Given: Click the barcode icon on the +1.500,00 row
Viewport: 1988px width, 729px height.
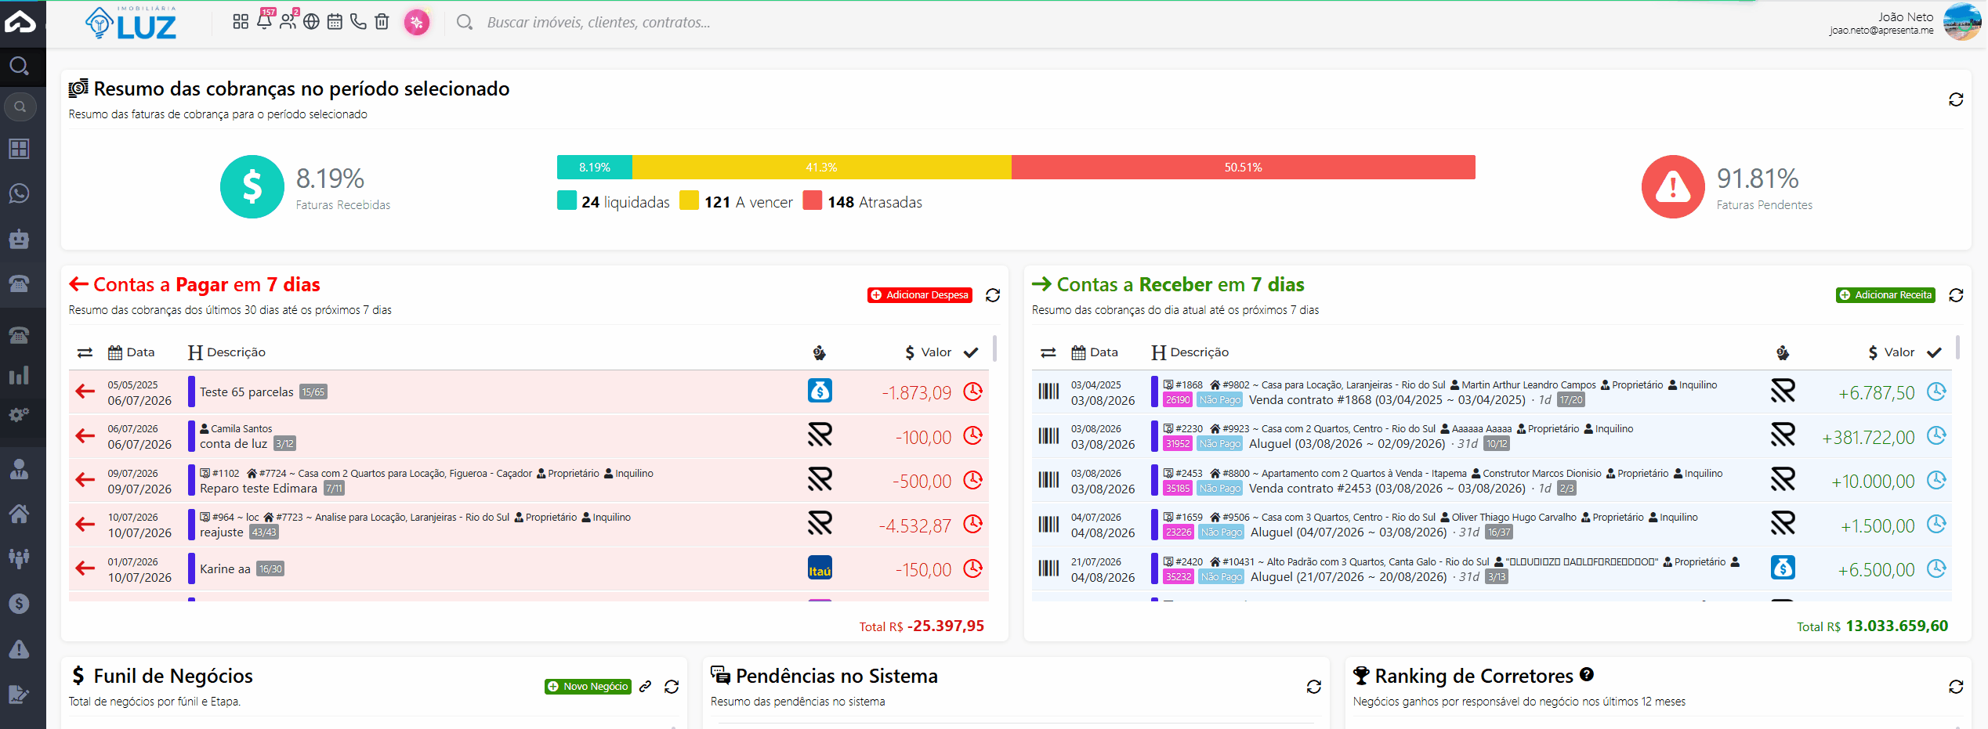Looking at the screenshot, I should 1048,524.
